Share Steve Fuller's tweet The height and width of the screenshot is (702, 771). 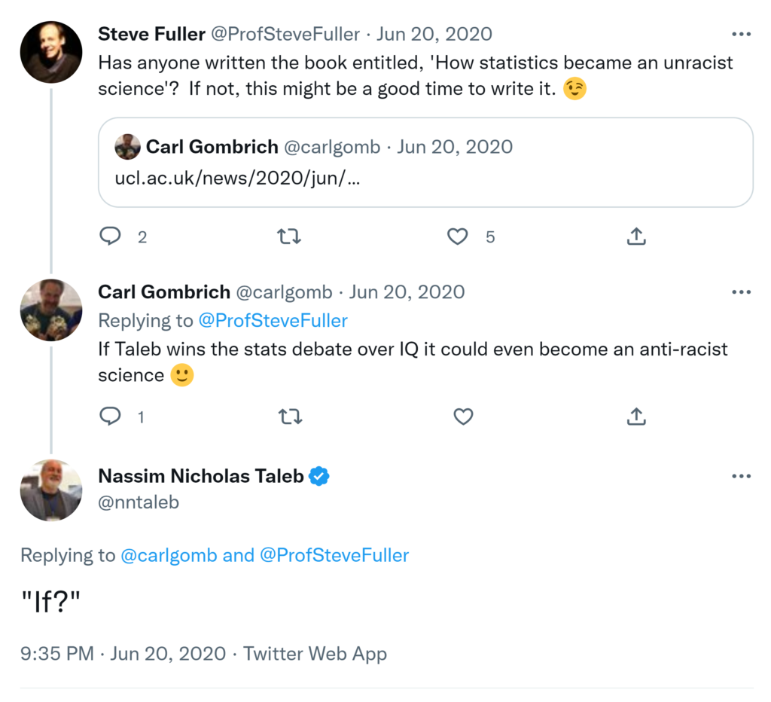click(x=636, y=237)
